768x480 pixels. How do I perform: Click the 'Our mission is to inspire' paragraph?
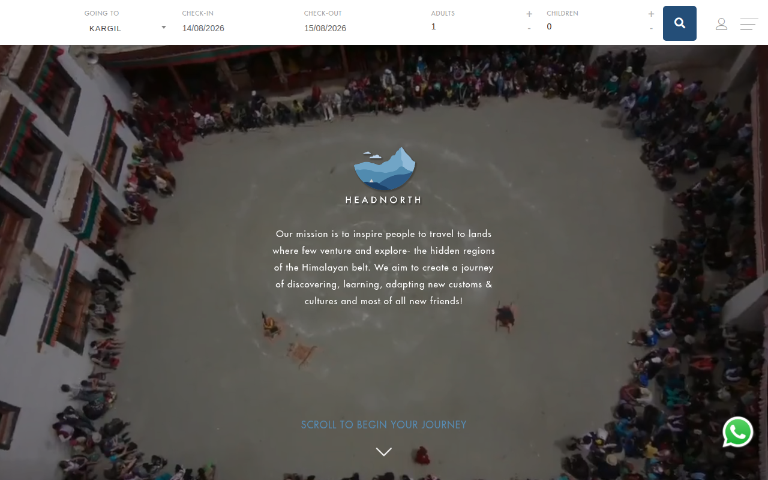tap(384, 267)
